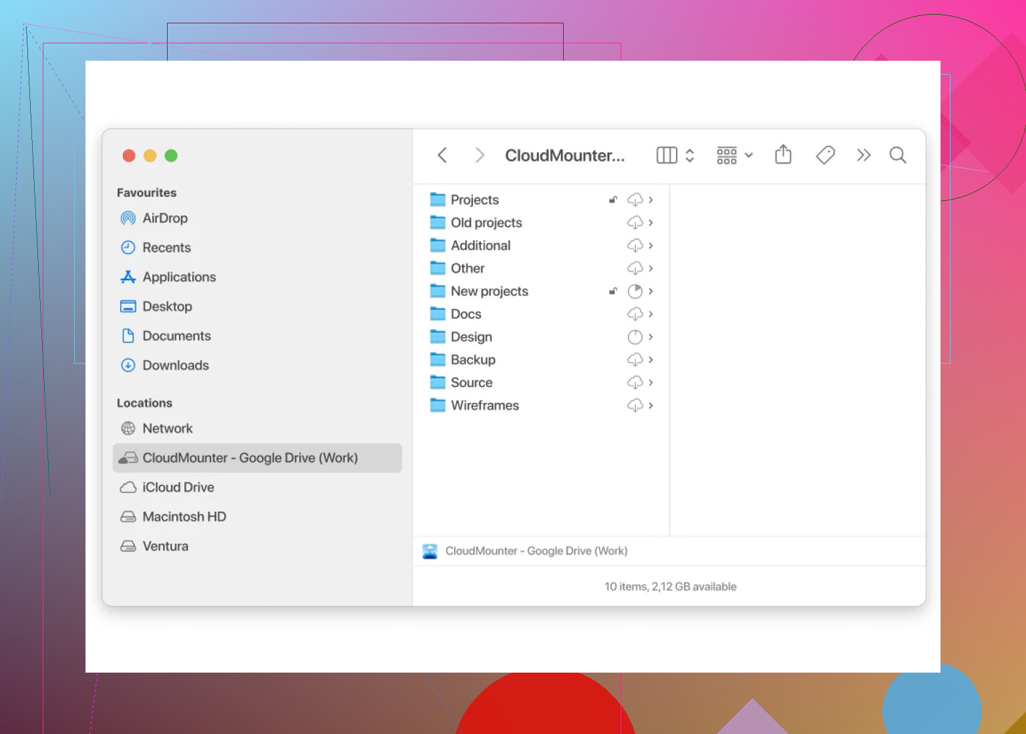Switch to column view icon

(667, 155)
